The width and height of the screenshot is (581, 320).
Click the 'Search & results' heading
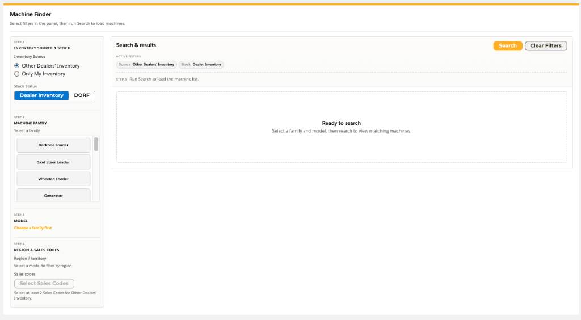136,45
